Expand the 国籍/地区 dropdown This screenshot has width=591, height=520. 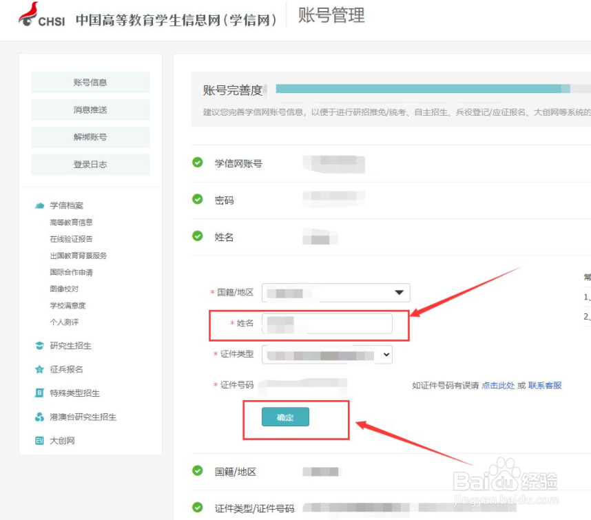336,293
